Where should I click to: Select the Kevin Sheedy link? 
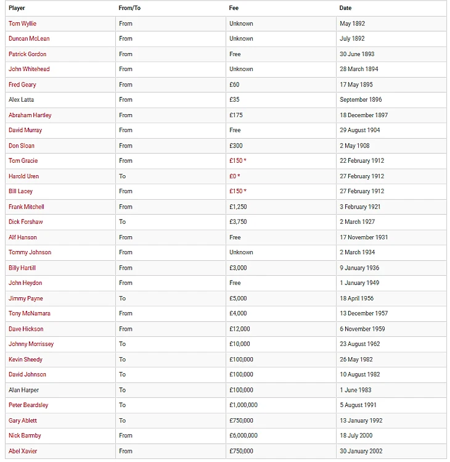[26, 360]
